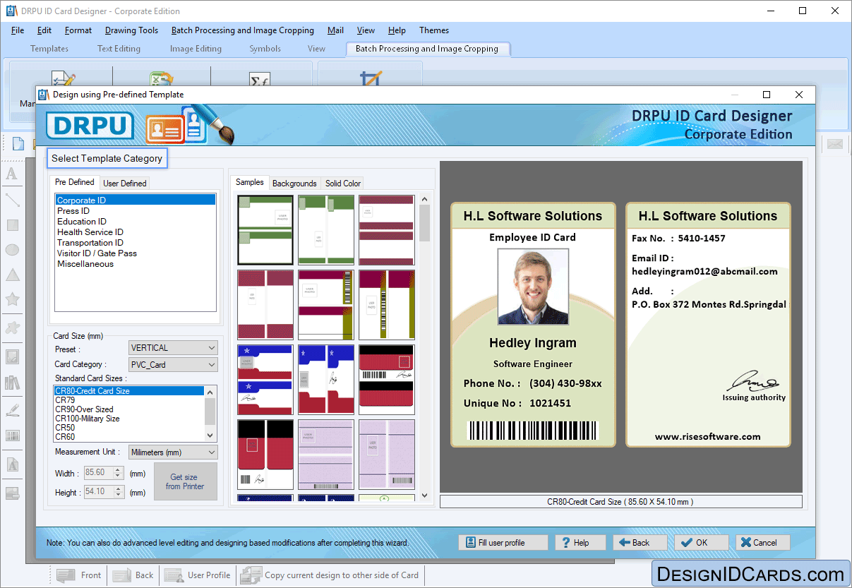
Task: Select the Ellipse shape tool
Action: [x=12, y=250]
